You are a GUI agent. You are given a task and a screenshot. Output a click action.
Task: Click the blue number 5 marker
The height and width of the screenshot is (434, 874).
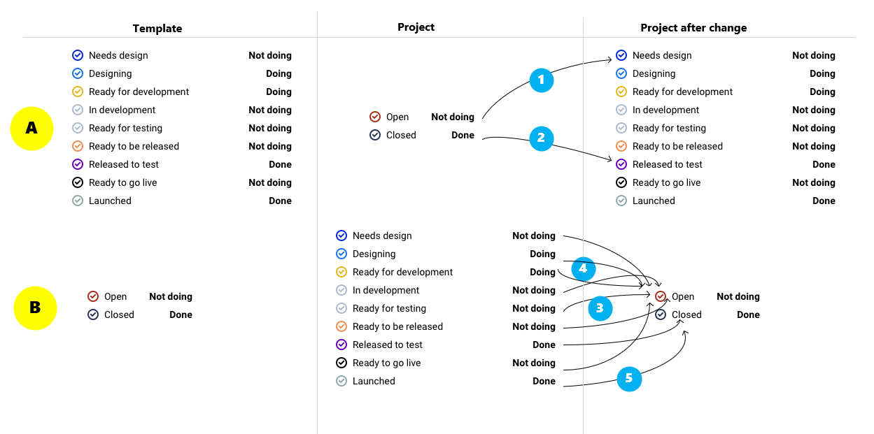coord(629,378)
